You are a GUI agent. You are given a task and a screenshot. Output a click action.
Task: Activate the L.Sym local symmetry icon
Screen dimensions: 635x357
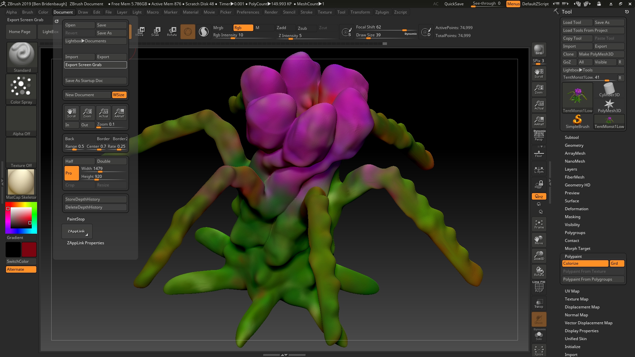pyautogui.click(x=539, y=169)
